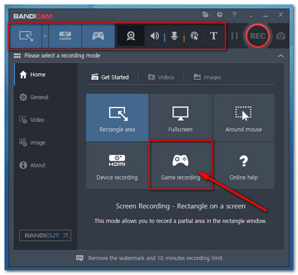Open the recording mode dropdown arrow
Screen dimensions: 298x275
point(45,36)
